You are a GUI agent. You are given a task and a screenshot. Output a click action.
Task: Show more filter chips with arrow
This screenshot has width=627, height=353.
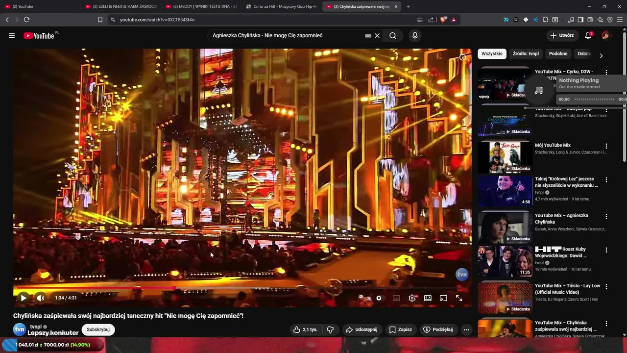click(x=601, y=55)
